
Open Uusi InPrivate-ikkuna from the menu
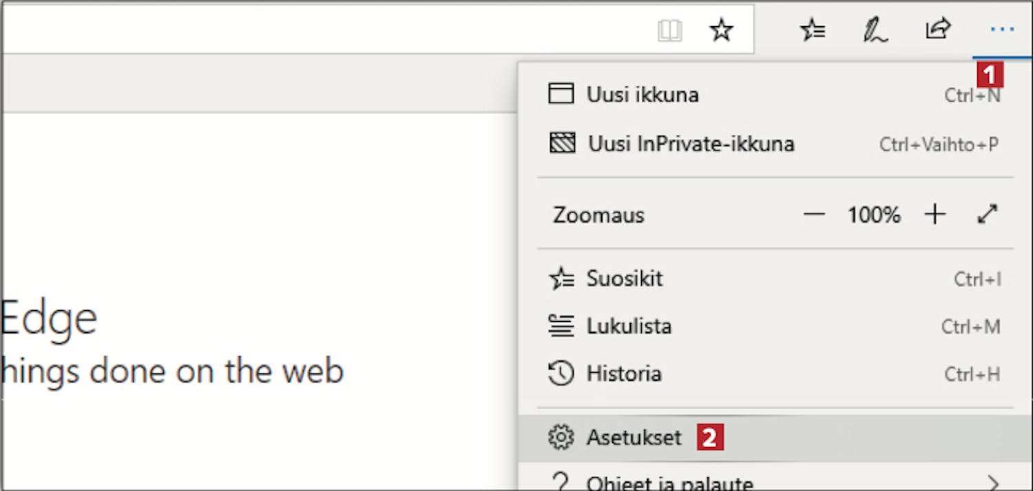(775, 144)
